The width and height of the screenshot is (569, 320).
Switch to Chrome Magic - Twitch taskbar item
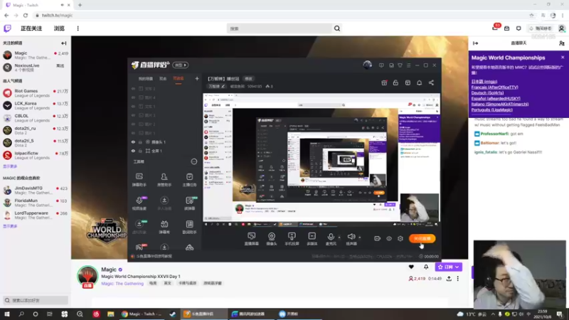[x=142, y=314]
